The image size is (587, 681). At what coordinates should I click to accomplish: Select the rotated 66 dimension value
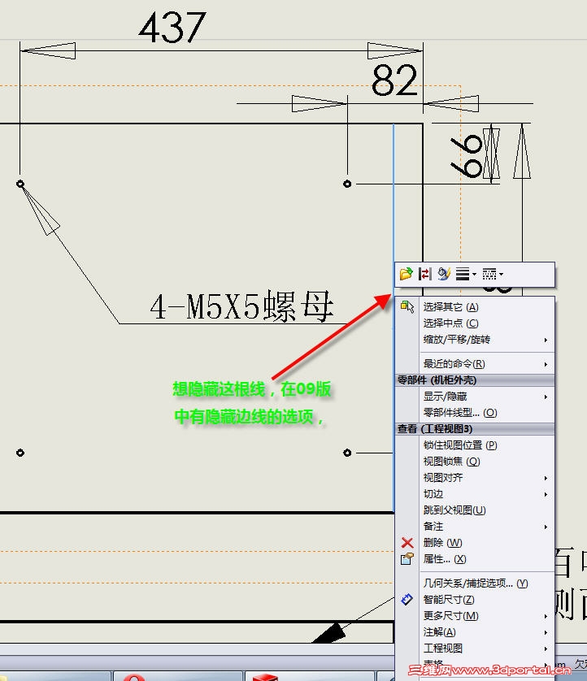click(x=466, y=156)
